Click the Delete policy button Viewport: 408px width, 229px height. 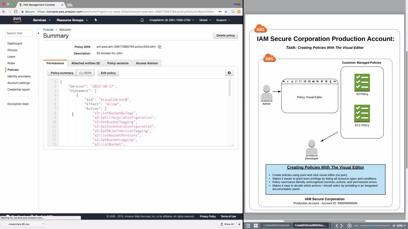[226, 35]
